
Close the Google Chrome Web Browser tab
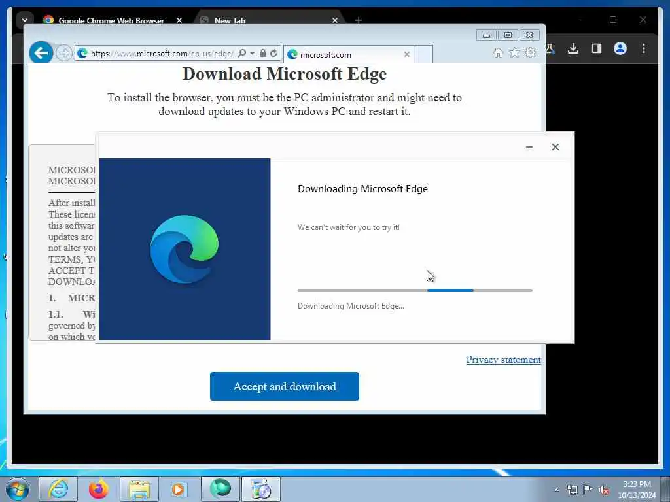pos(179,20)
